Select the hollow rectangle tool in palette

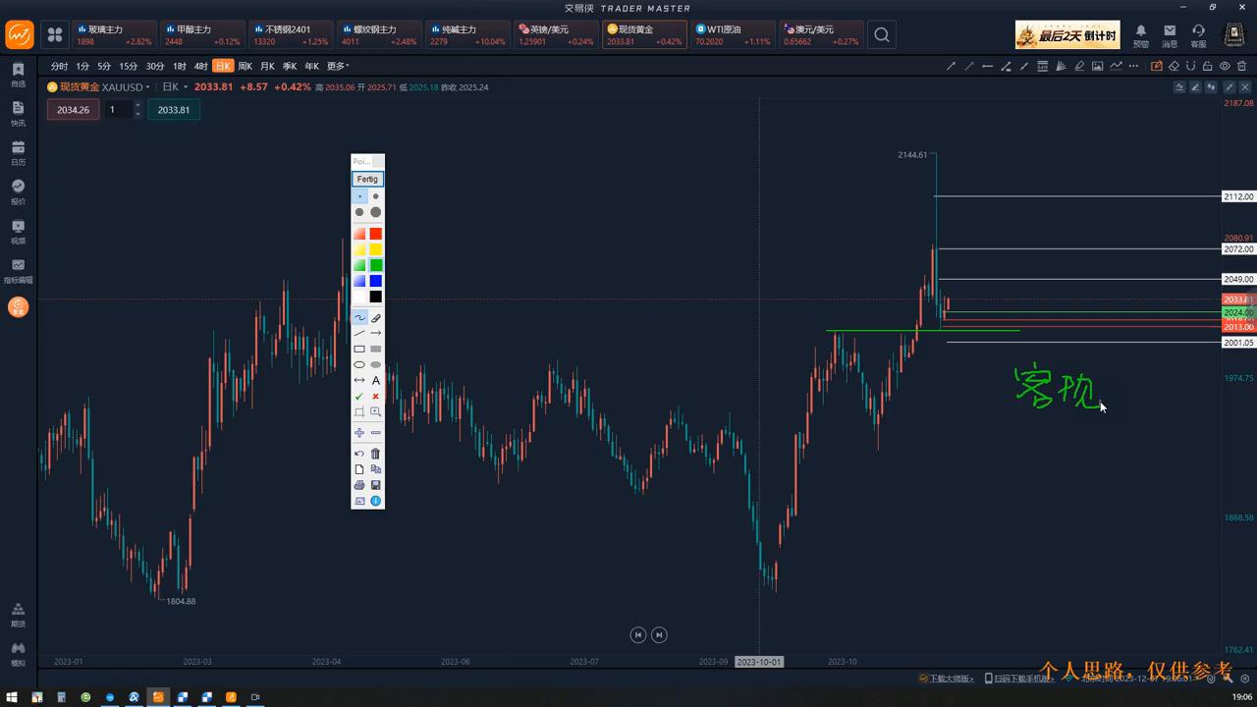359,349
